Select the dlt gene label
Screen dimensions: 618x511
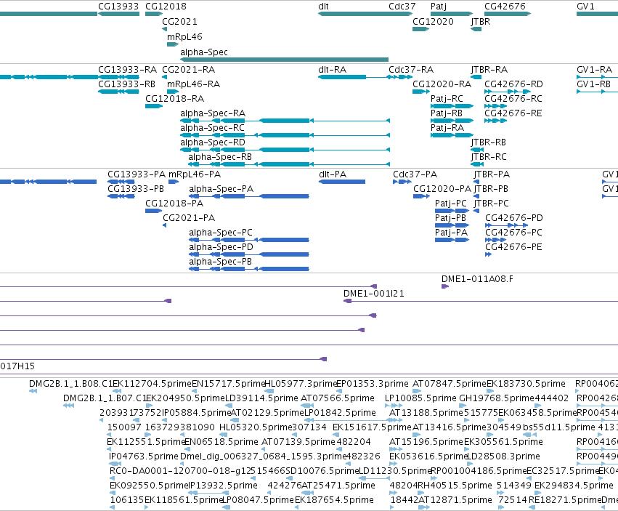click(x=323, y=7)
